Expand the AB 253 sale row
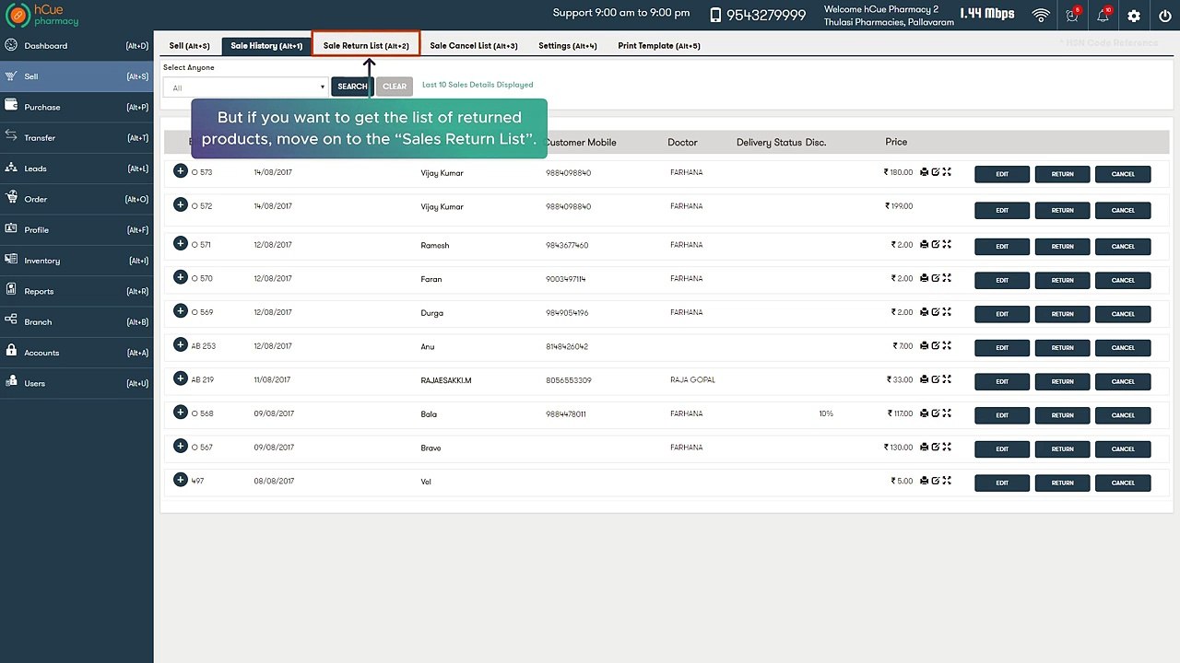This screenshot has height=663, width=1180. (x=180, y=344)
